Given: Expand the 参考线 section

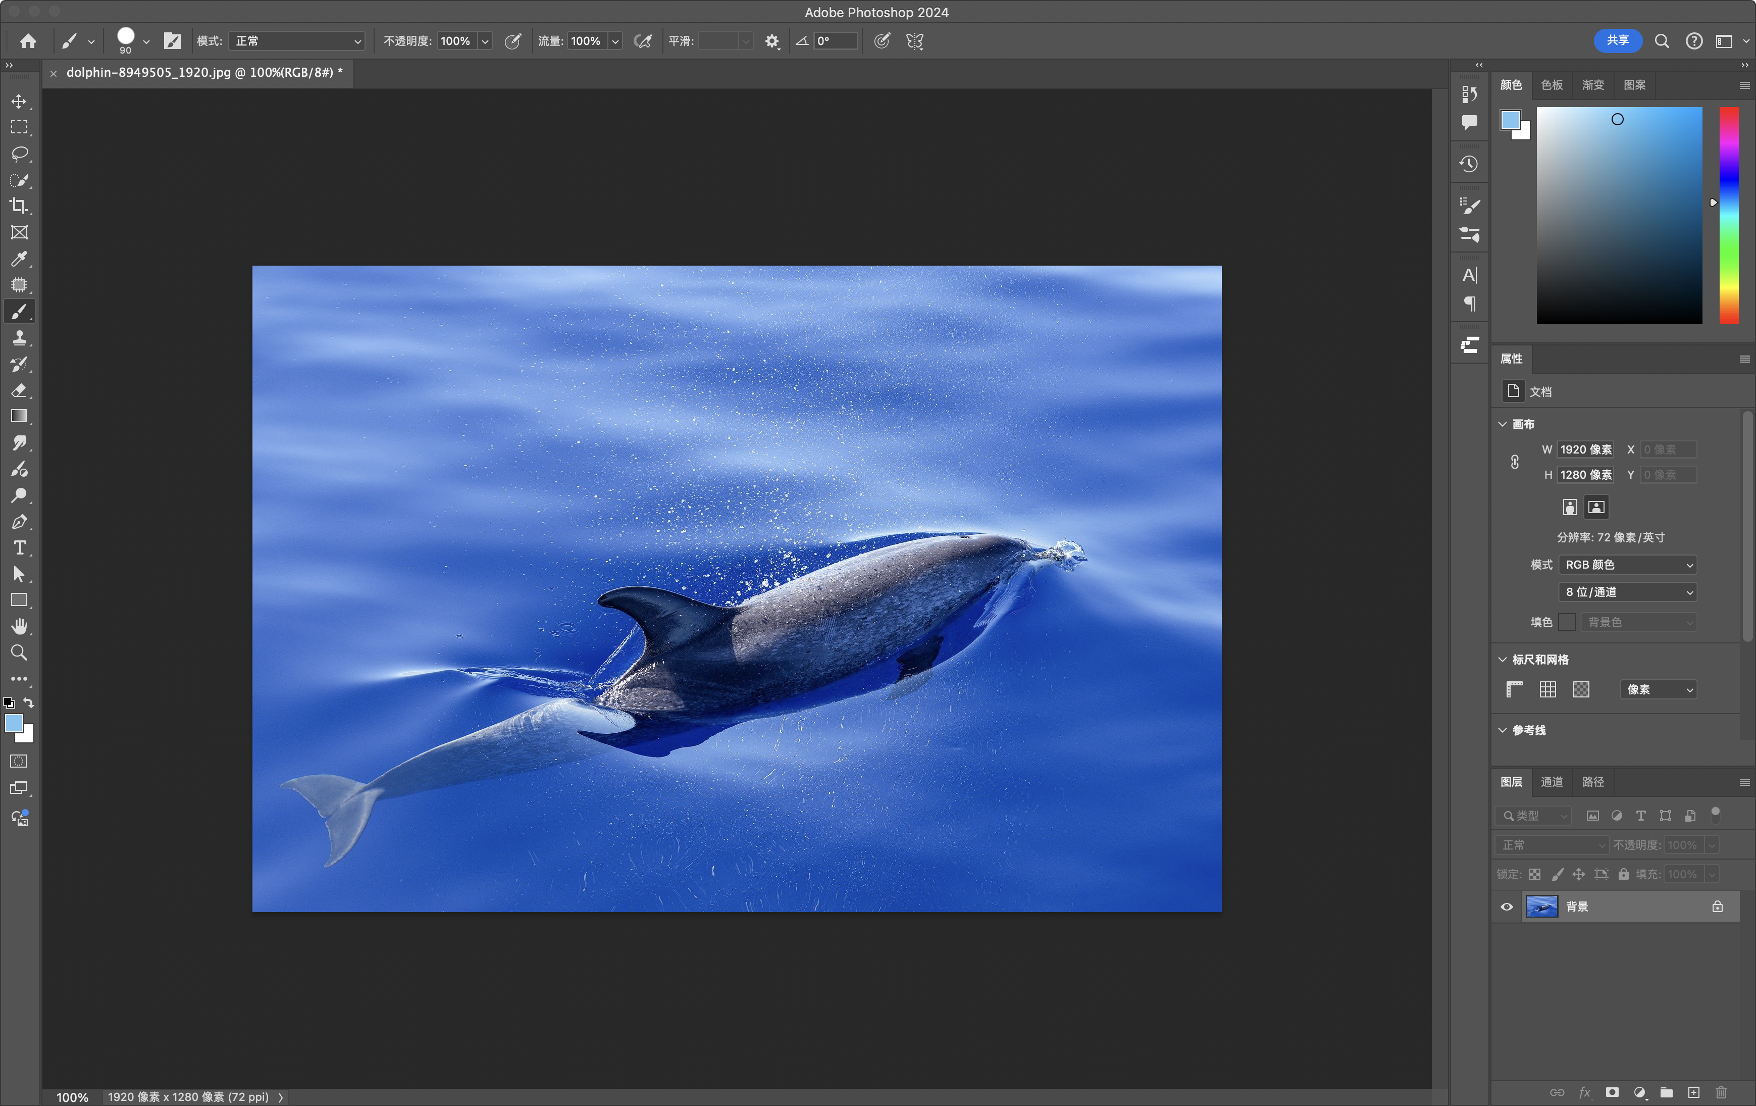Looking at the screenshot, I should [x=1502, y=730].
